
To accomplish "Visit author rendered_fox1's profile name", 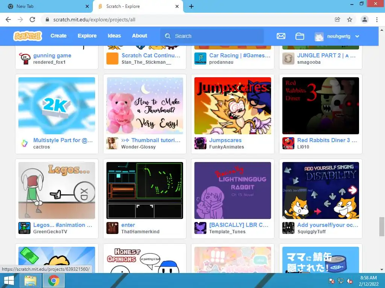I will point(49,62).
